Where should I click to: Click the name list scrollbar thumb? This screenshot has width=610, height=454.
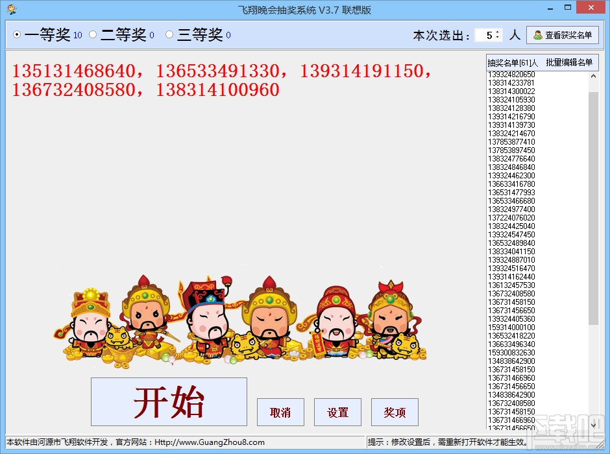point(593,208)
